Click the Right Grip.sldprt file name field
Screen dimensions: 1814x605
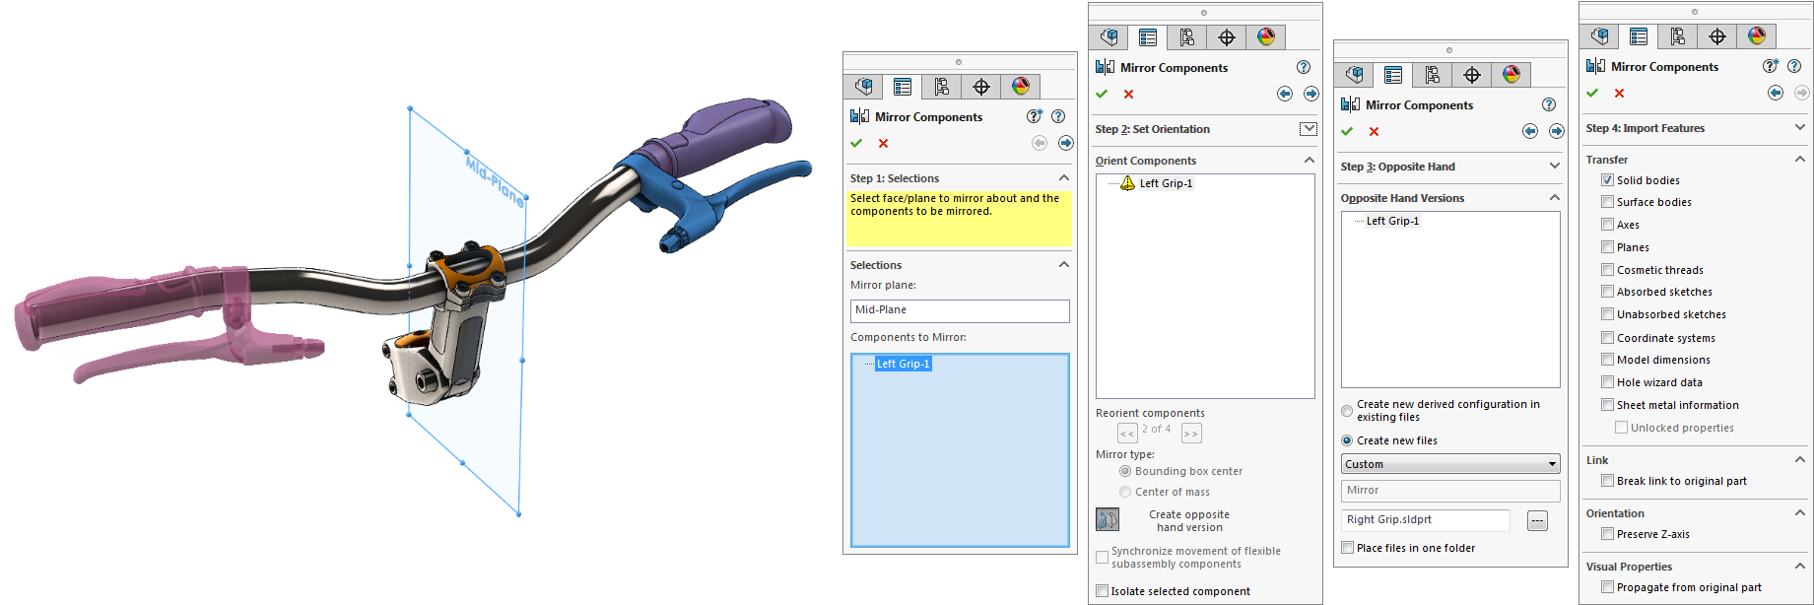[x=1426, y=520]
